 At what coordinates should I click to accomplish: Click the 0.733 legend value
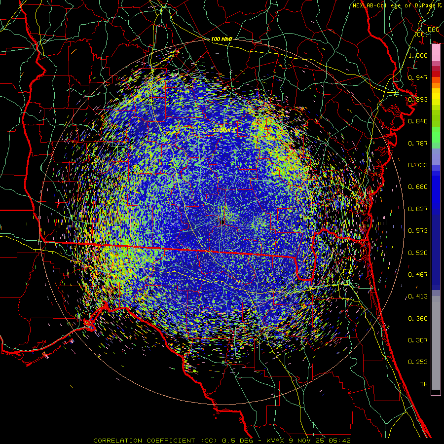click(x=418, y=165)
